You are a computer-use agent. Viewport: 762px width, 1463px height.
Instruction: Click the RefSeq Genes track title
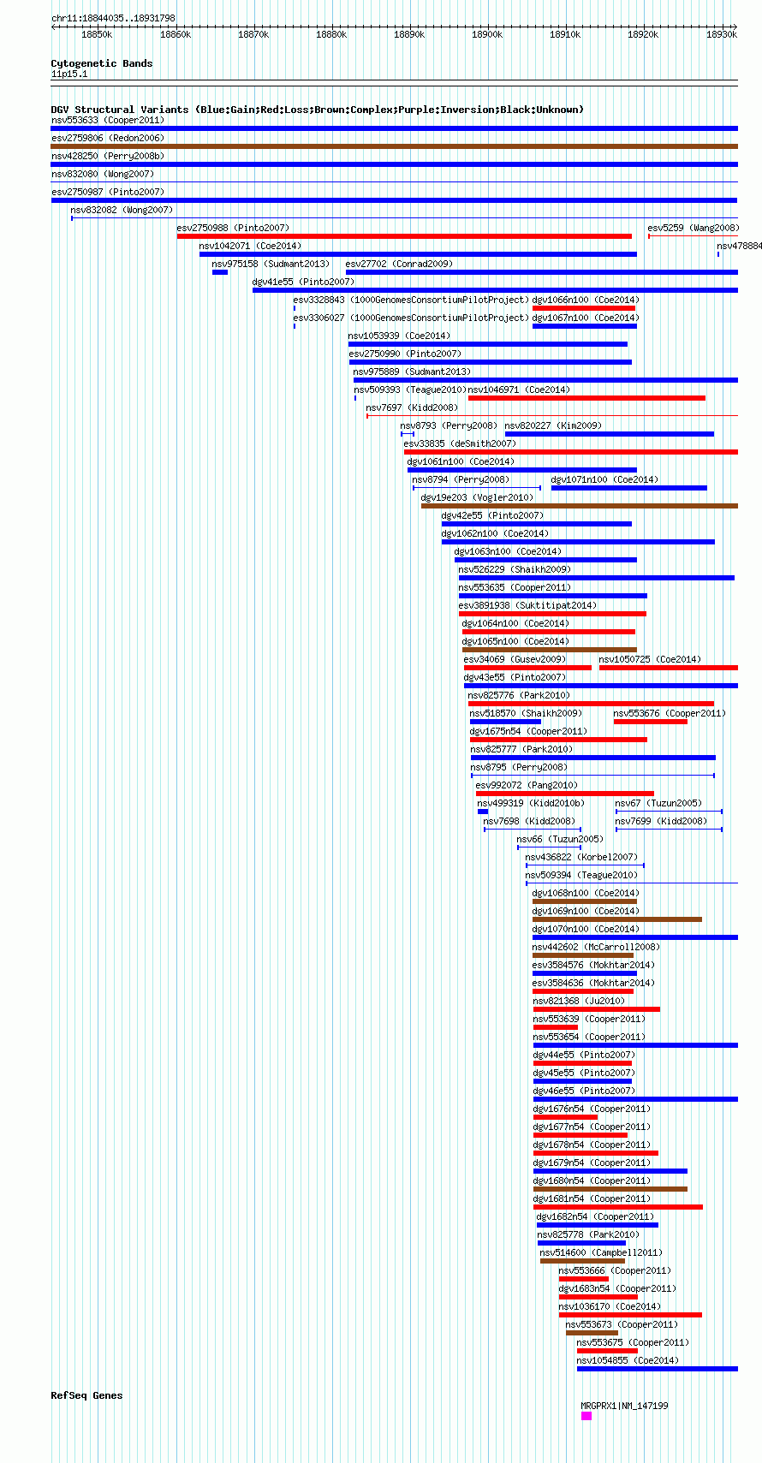(86, 1395)
